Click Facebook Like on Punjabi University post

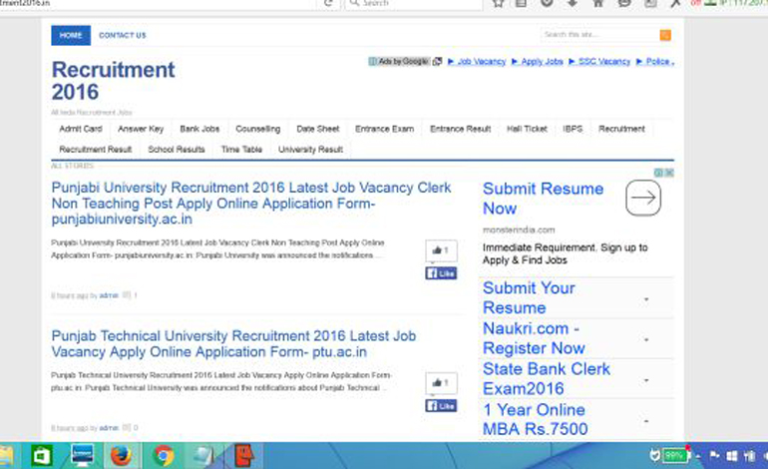pos(441,273)
